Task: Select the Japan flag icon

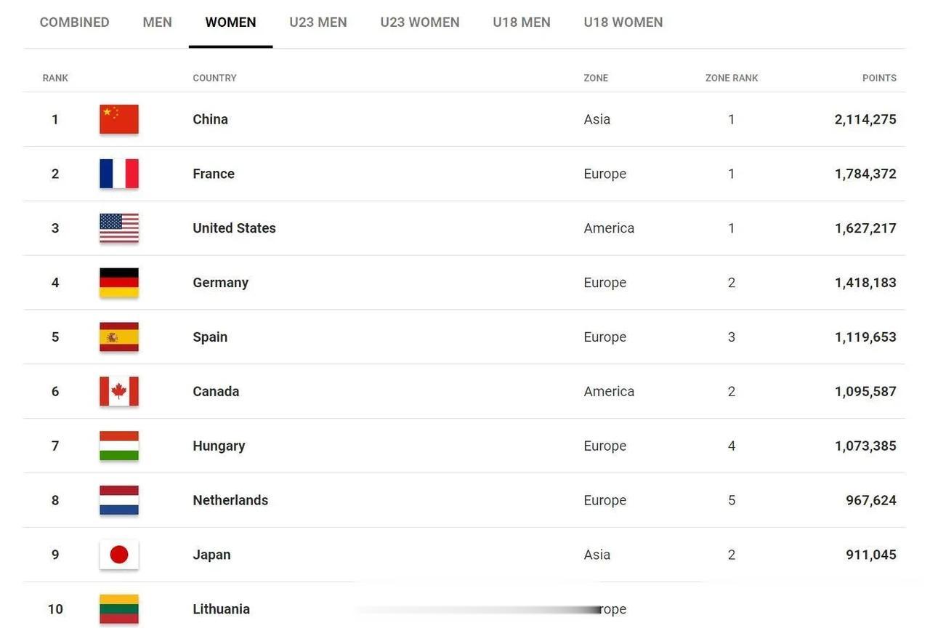Action: click(x=119, y=555)
